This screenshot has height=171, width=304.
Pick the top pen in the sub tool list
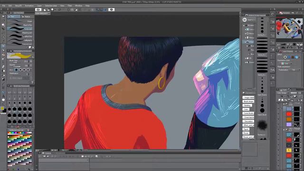pos(20,21)
